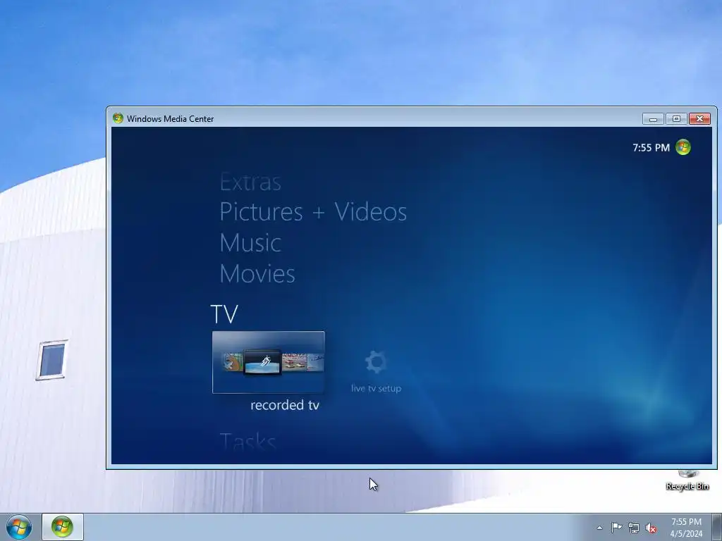Close the Windows Media Center window

(699, 118)
